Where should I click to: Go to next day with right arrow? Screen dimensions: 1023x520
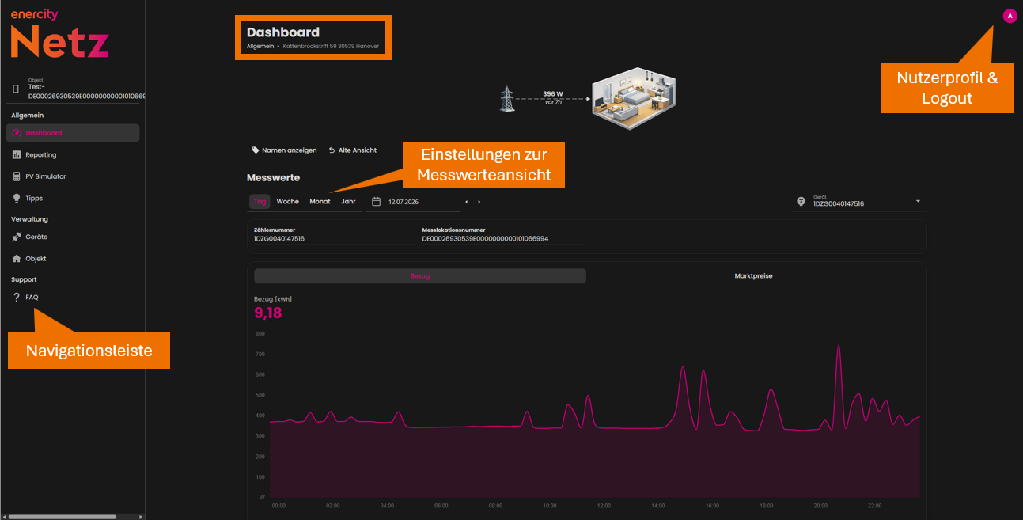point(479,202)
